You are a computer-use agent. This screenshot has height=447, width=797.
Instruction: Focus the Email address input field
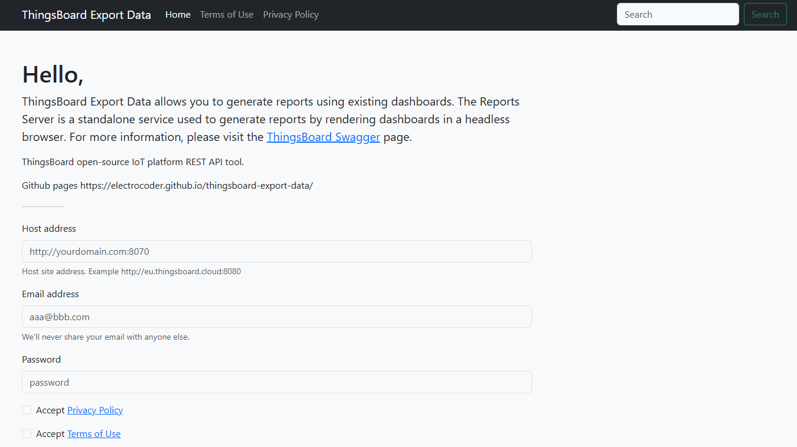[x=276, y=317]
